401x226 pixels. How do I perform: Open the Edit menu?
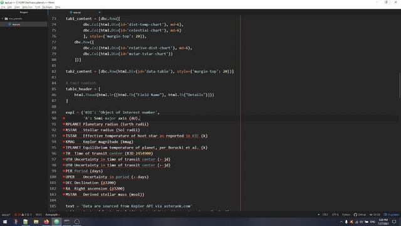10,7
